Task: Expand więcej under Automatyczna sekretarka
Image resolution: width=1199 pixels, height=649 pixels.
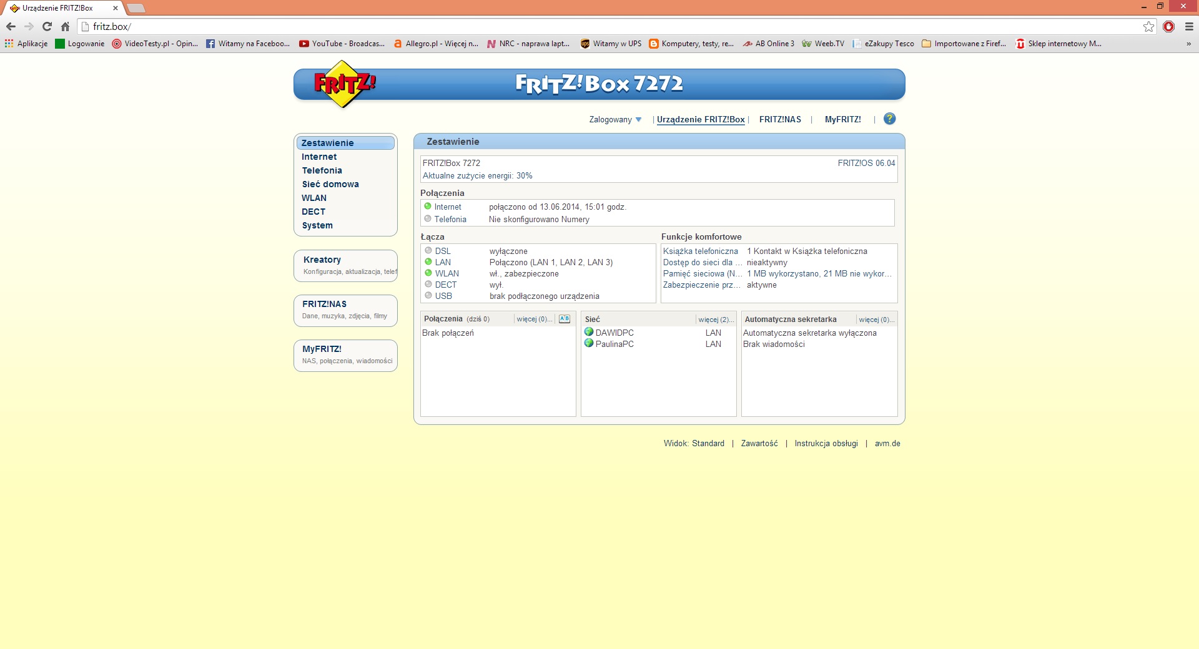Action: click(x=877, y=319)
